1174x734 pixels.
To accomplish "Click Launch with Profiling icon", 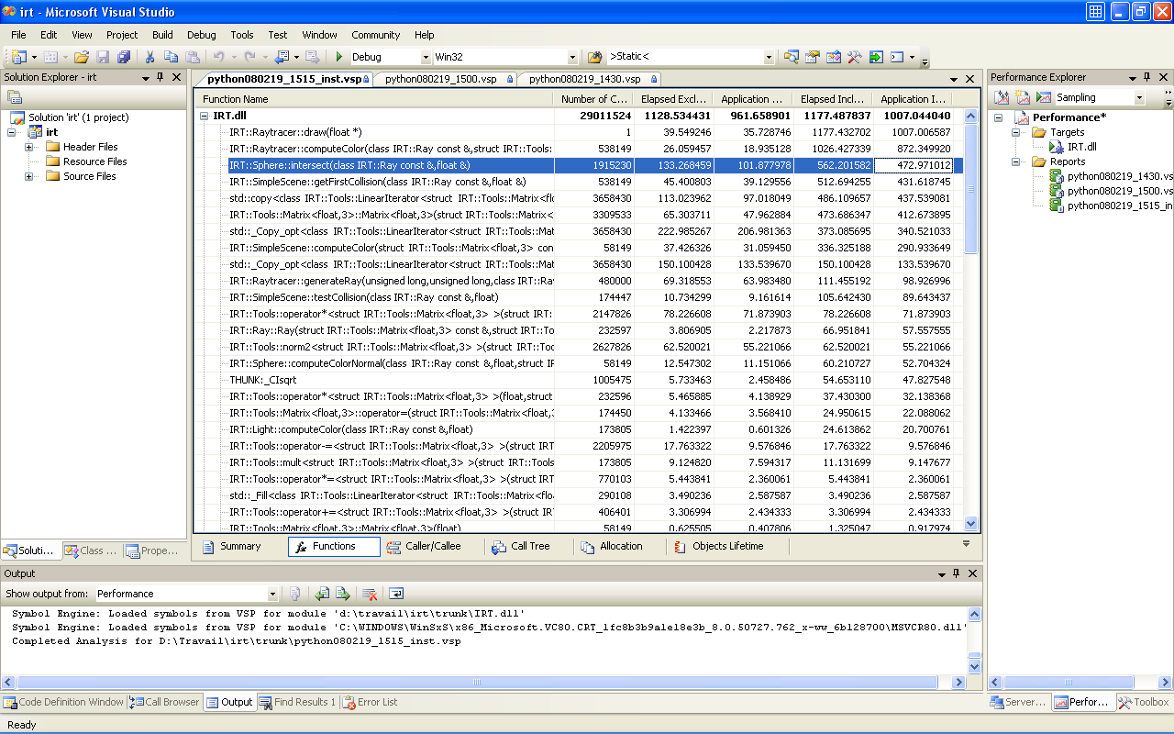I will 1044,97.
